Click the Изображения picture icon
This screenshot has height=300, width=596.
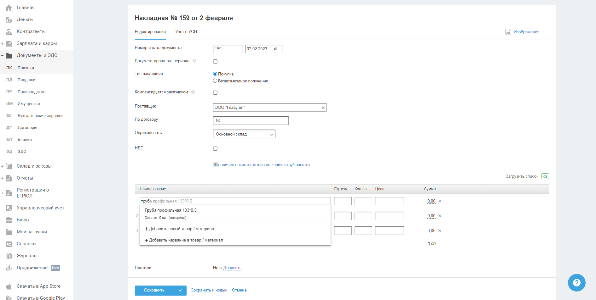(508, 32)
